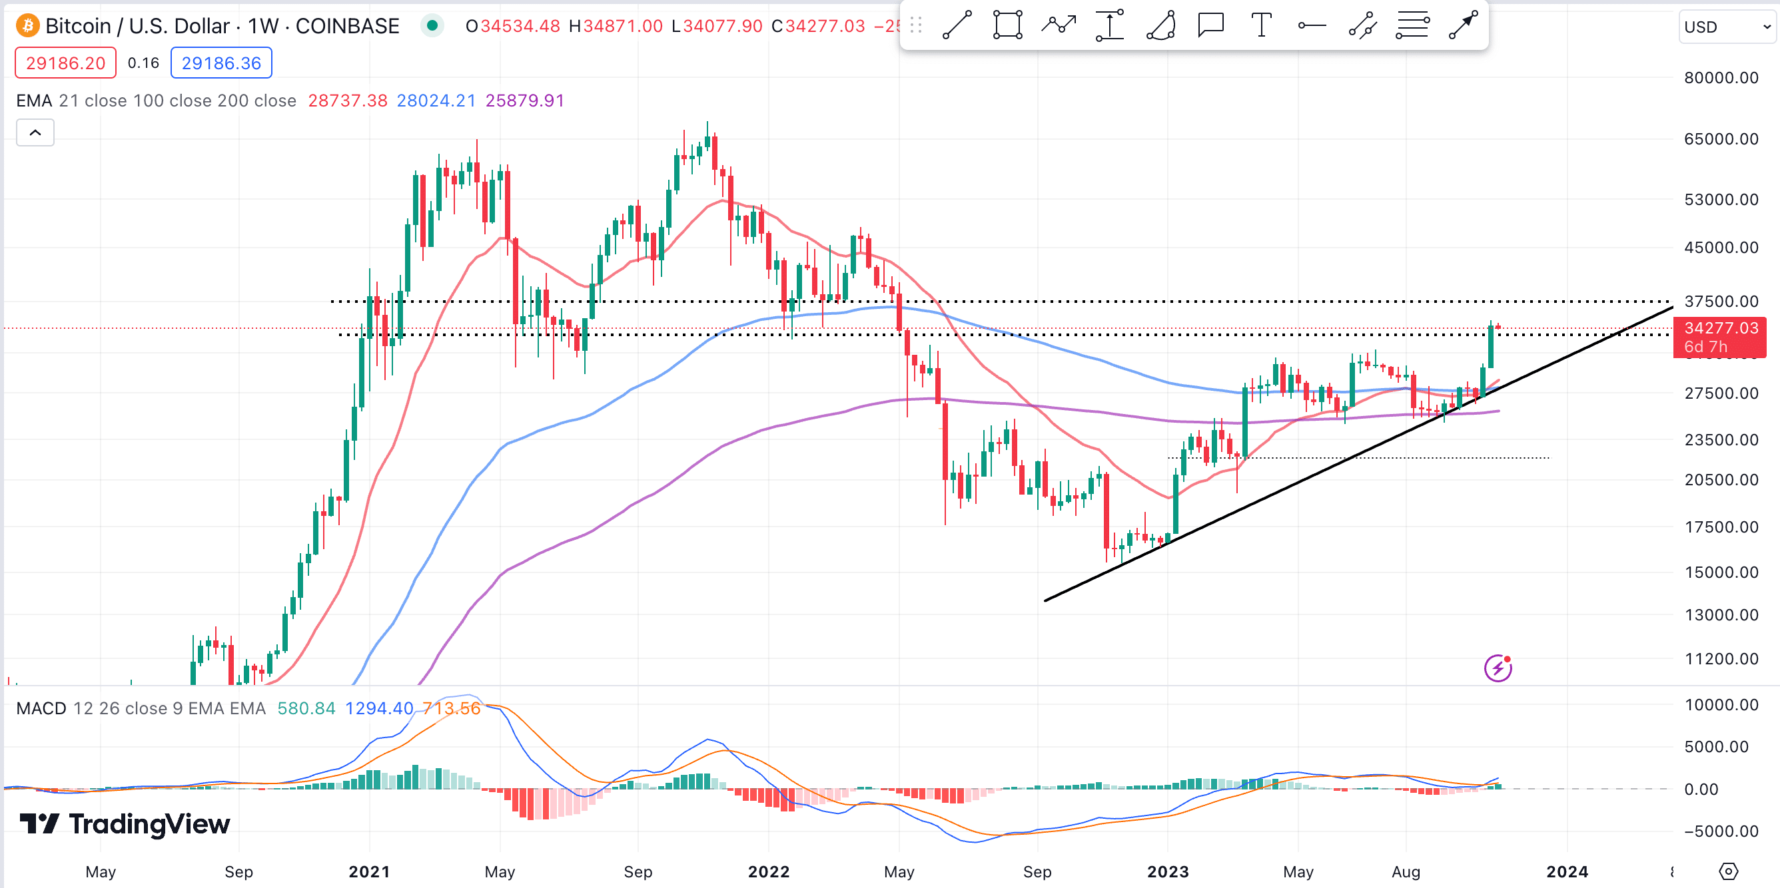Image resolution: width=1780 pixels, height=888 pixels.
Task: Select the price range measure tool
Action: [x=1110, y=25]
